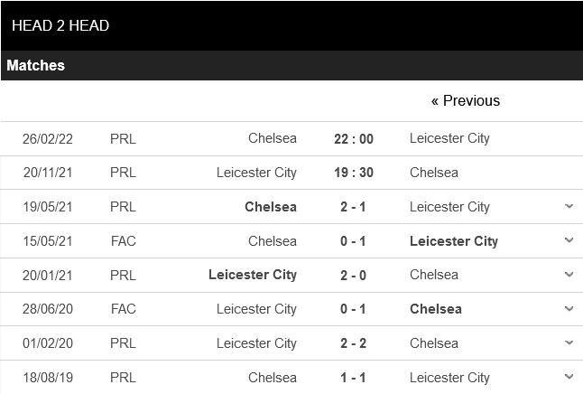This screenshot has width=583, height=394.
Task: Click the 2 - 2 score on 01/02/20
Action: (x=353, y=343)
